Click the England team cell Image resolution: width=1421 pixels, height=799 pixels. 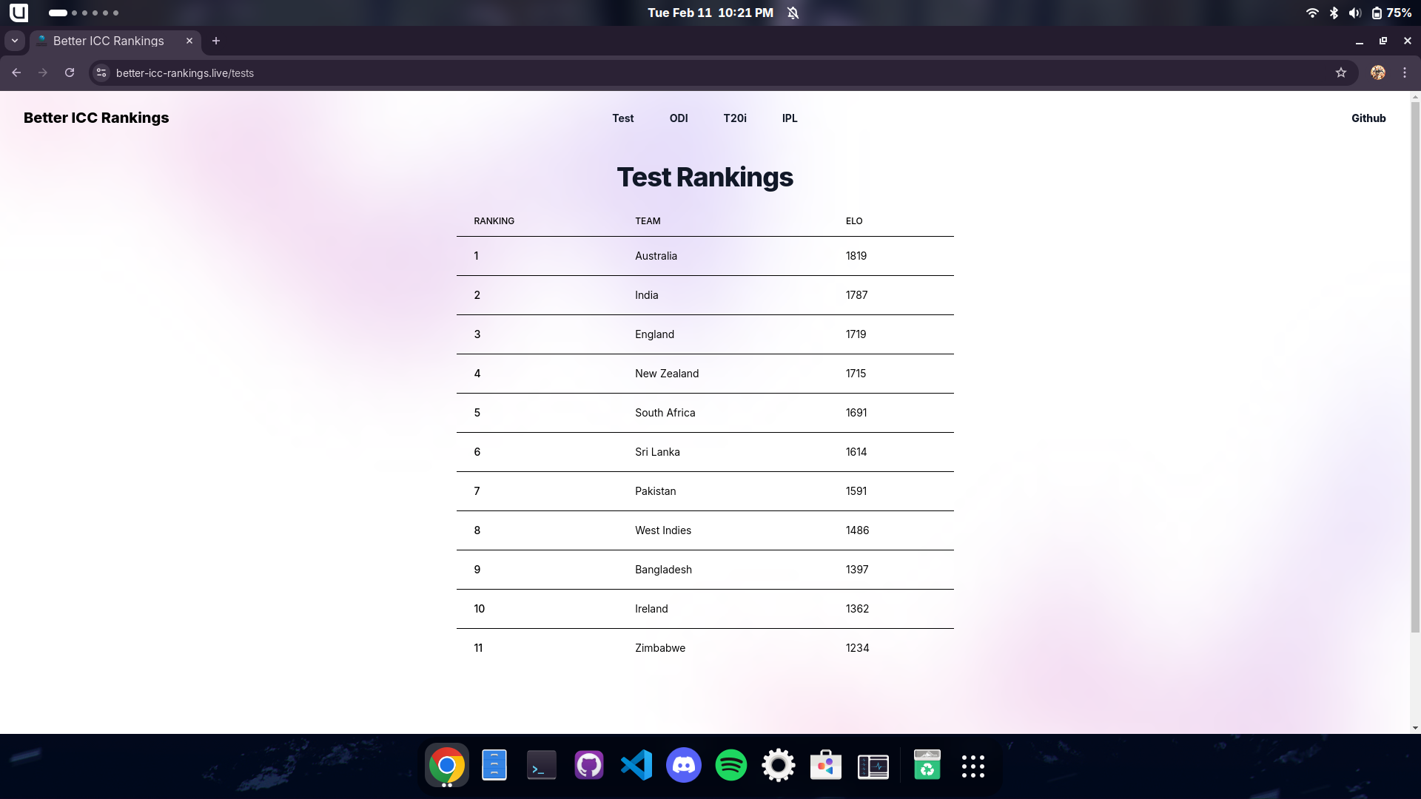point(654,334)
